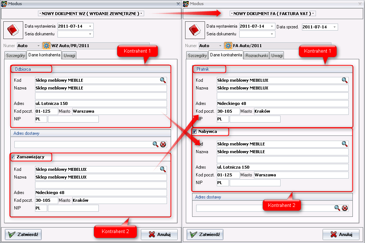This screenshot has height=243, width=365.
Task: Select Dane kontrahenta tab in FA window
Action: pyautogui.click(x=226, y=55)
